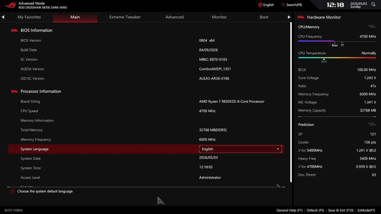Click the System Language dropdown arrow

click(278, 149)
